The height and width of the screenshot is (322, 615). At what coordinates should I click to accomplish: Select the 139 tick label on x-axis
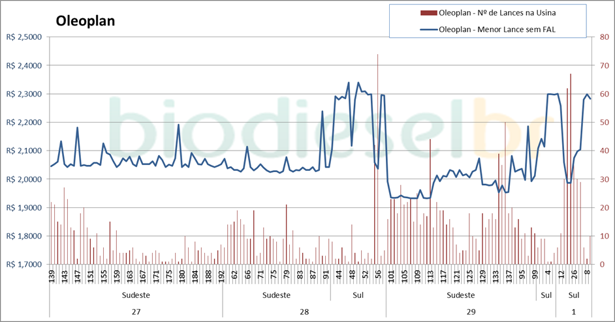(x=52, y=275)
